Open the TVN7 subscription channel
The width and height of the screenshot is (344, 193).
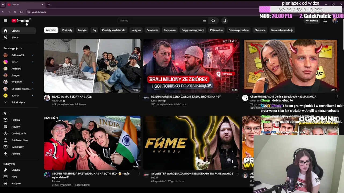pos(18,62)
